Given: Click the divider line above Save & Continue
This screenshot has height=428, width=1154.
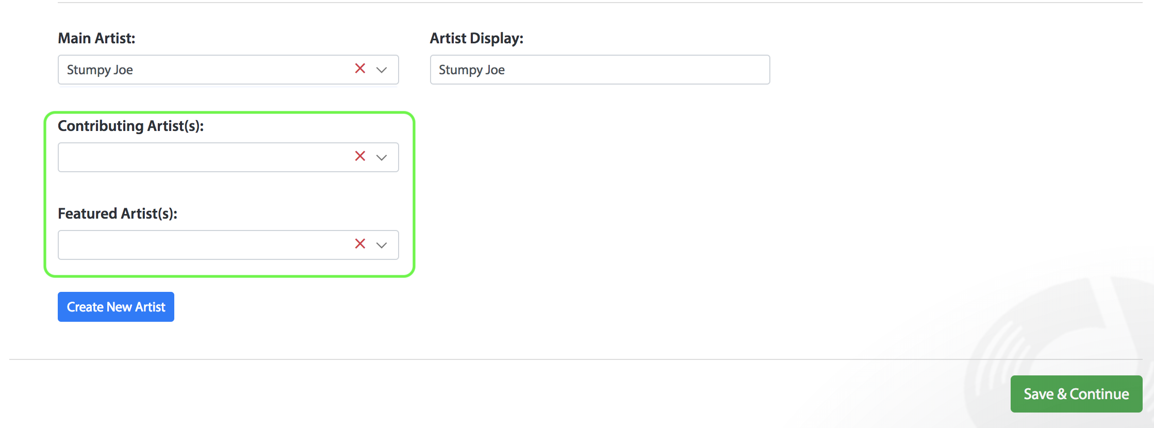Looking at the screenshot, I should pyautogui.click(x=576, y=359).
